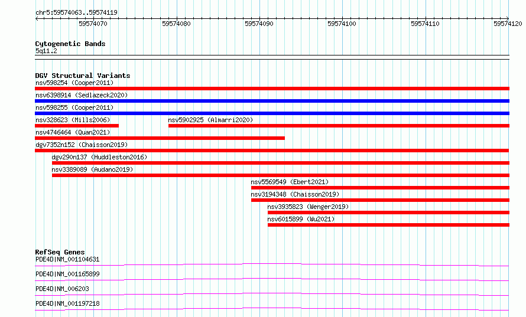Select the red bar under nsv3935823 (Wenger2019)
526x317 pixels.
point(388,213)
